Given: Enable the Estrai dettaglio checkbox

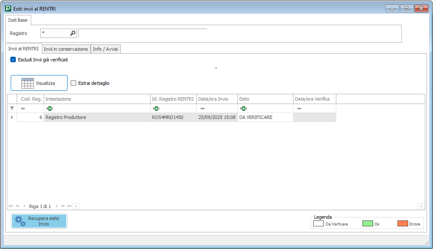Looking at the screenshot, I should [74, 83].
